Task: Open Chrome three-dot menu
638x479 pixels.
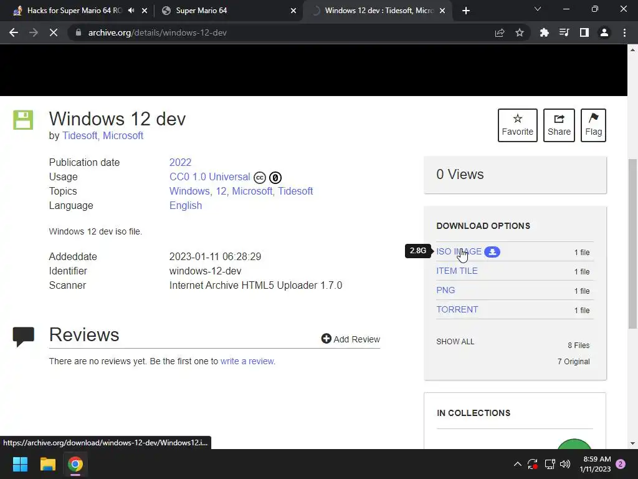Action: [624, 32]
